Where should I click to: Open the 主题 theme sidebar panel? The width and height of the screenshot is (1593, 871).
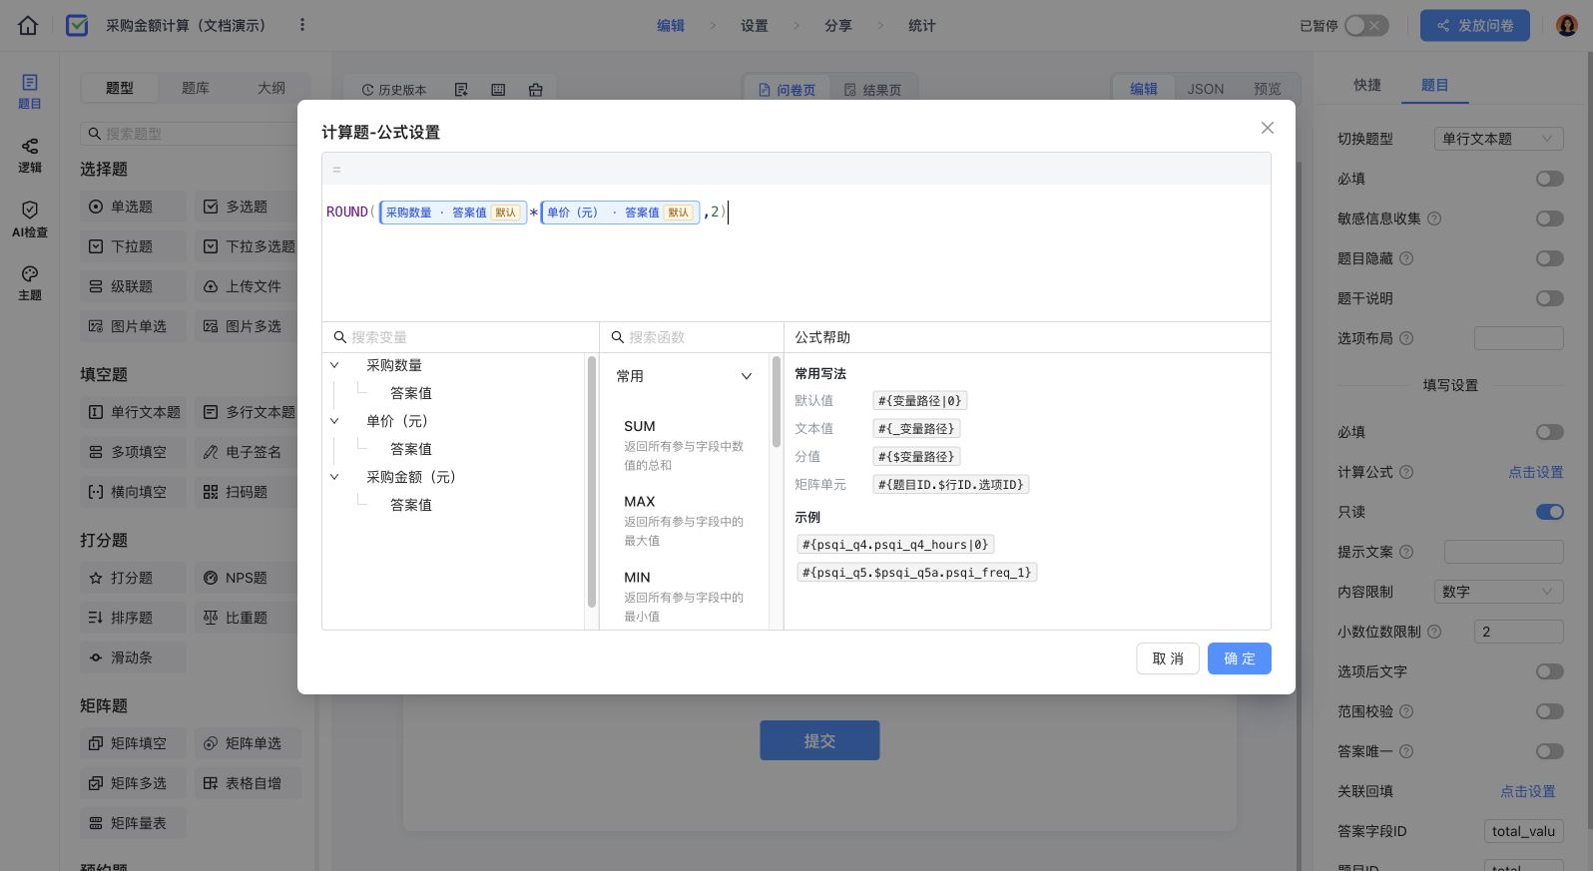pos(30,283)
